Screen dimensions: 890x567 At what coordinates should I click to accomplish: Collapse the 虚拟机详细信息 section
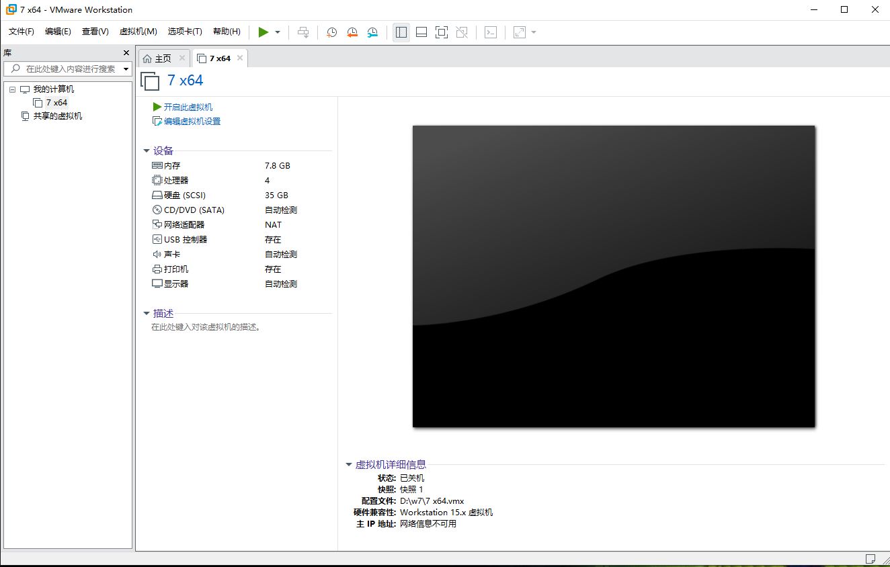[348, 464]
